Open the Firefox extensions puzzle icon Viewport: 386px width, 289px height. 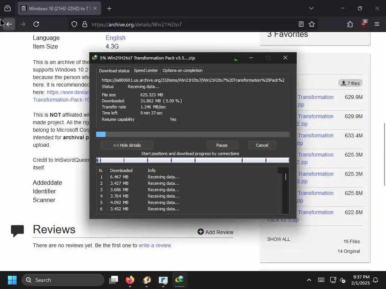pyautogui.click(x=350, y=24)
